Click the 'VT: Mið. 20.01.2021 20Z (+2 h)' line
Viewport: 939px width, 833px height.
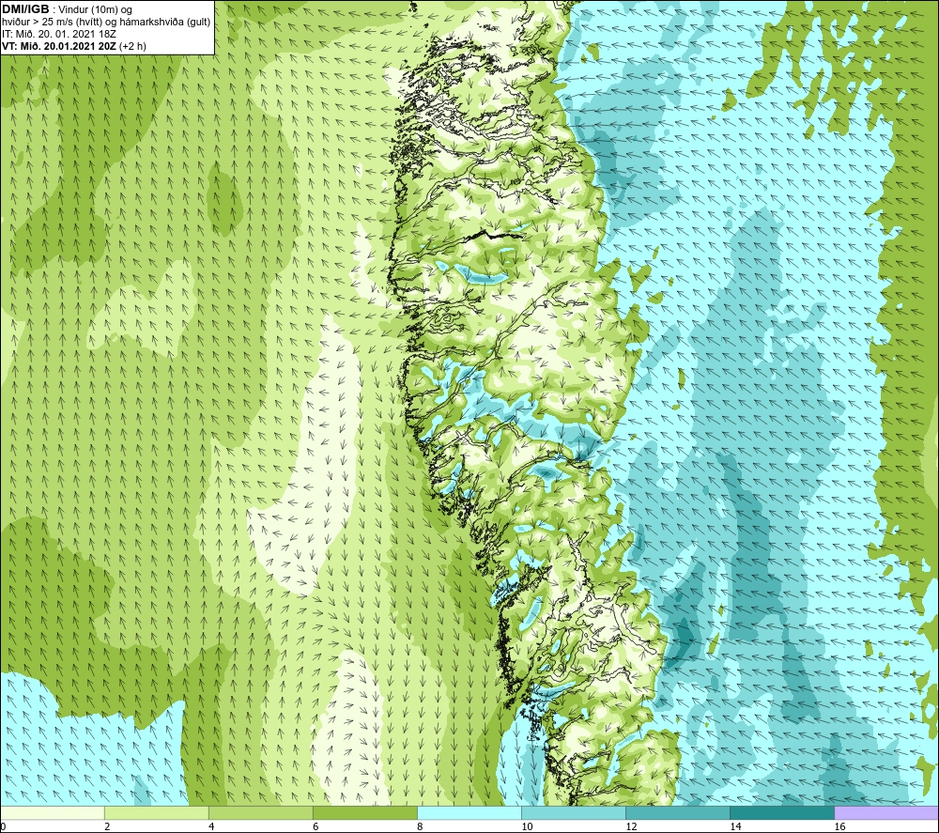[74, 46]
